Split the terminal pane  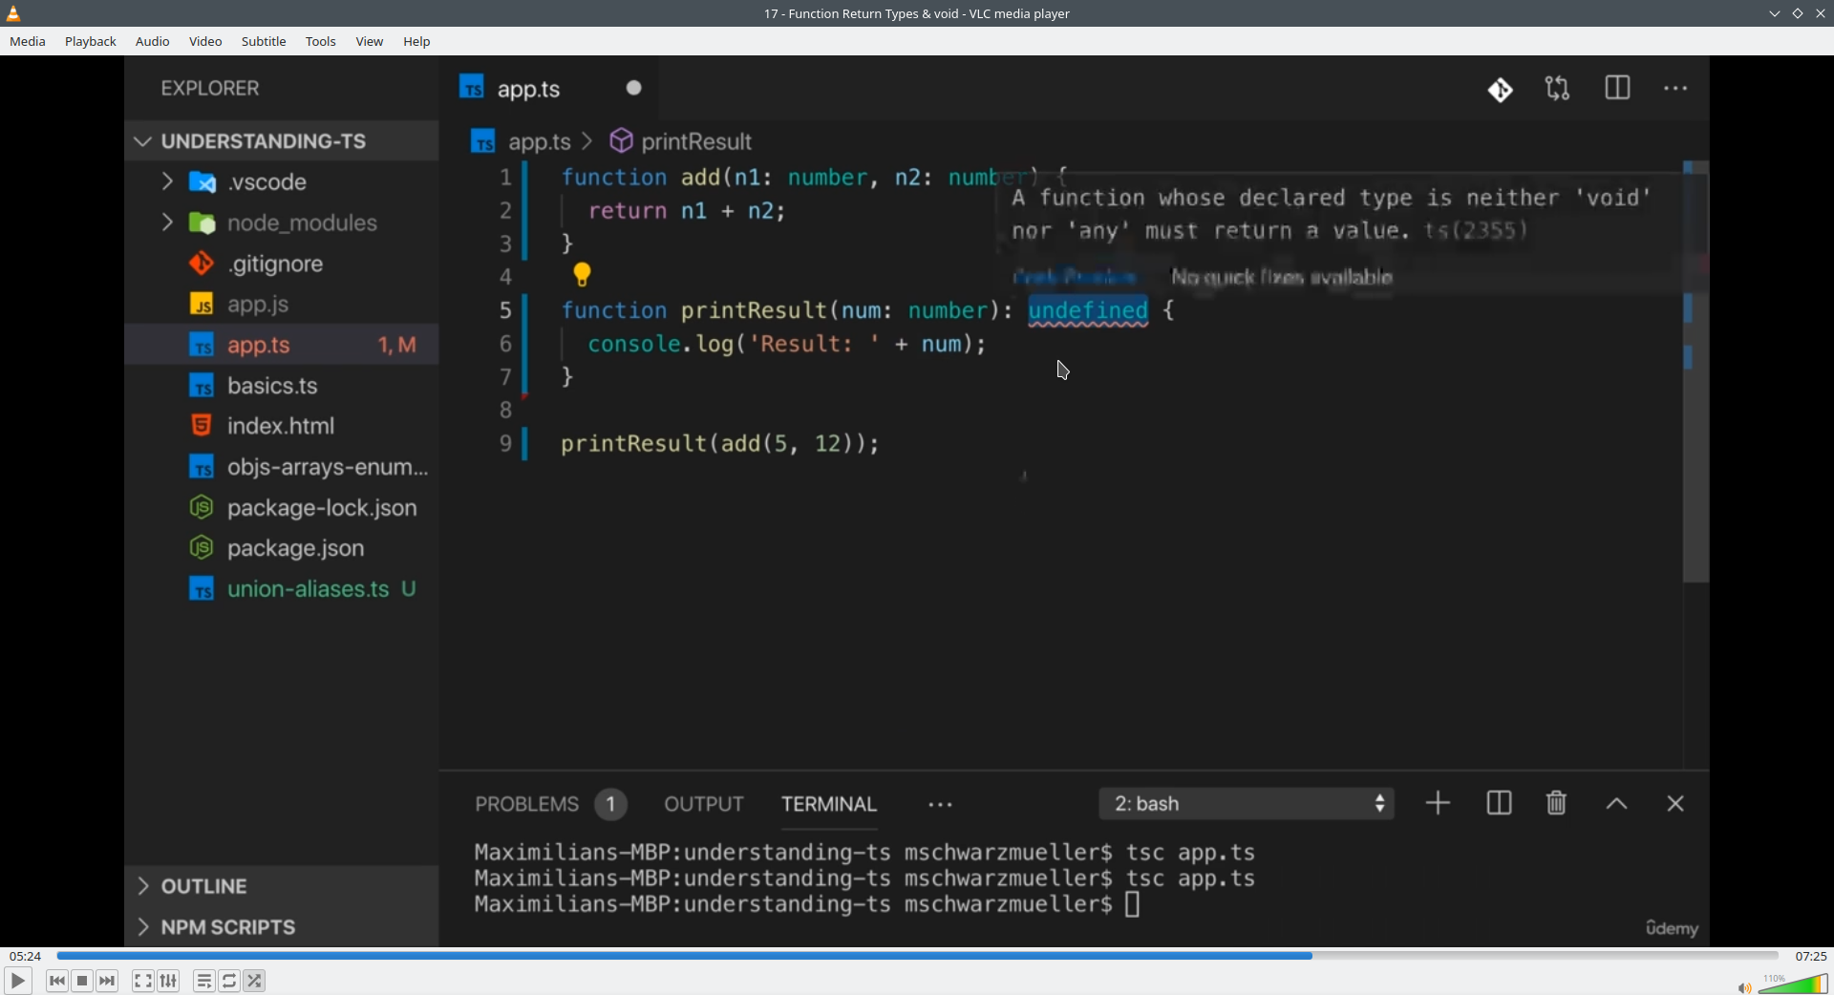(x=1500, y=804)
